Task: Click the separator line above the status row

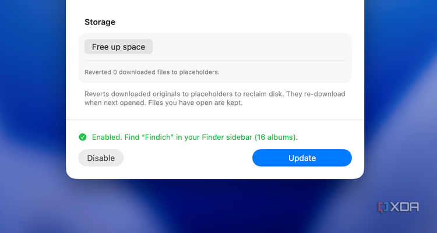Action: (x=215, y=120)
